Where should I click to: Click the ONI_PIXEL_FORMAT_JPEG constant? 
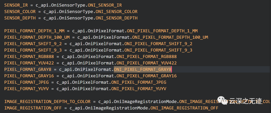click(139, 82)
